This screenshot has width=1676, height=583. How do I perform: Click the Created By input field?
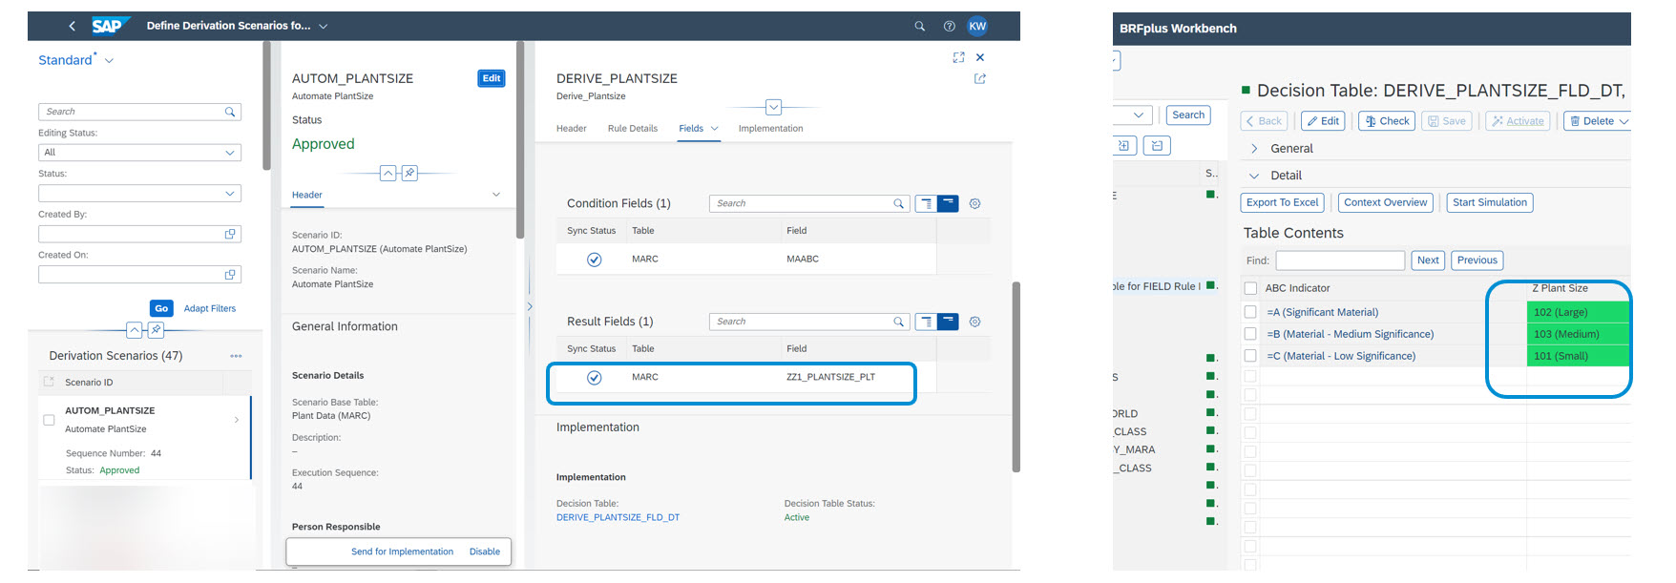(x=139, y=234)
